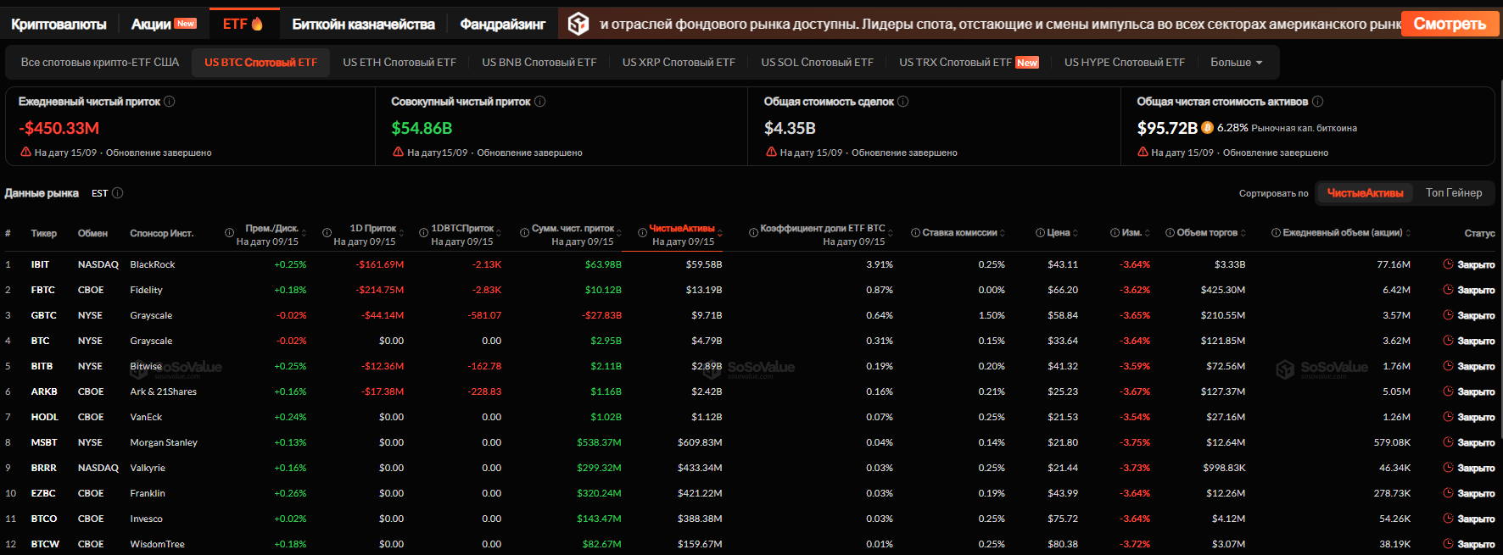1503x555 pixels.
Task: Click the cube logo in the banner
Action: click(x=578, y=24)
